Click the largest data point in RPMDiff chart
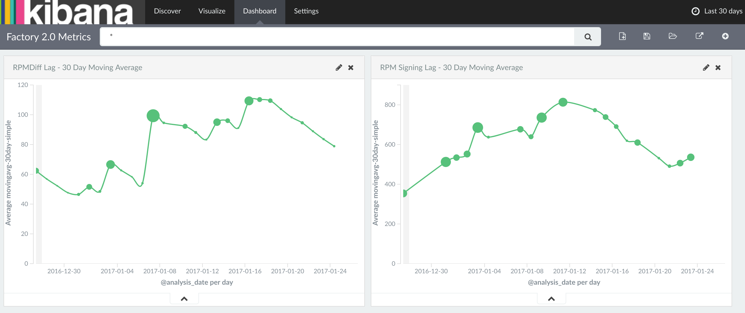The height and width of the screenshot is (313, 745). coord(153,116)
